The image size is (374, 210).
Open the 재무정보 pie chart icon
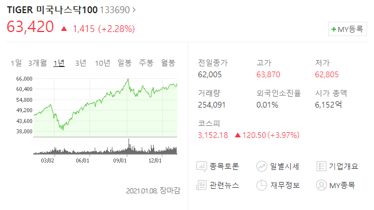point(262,185)
